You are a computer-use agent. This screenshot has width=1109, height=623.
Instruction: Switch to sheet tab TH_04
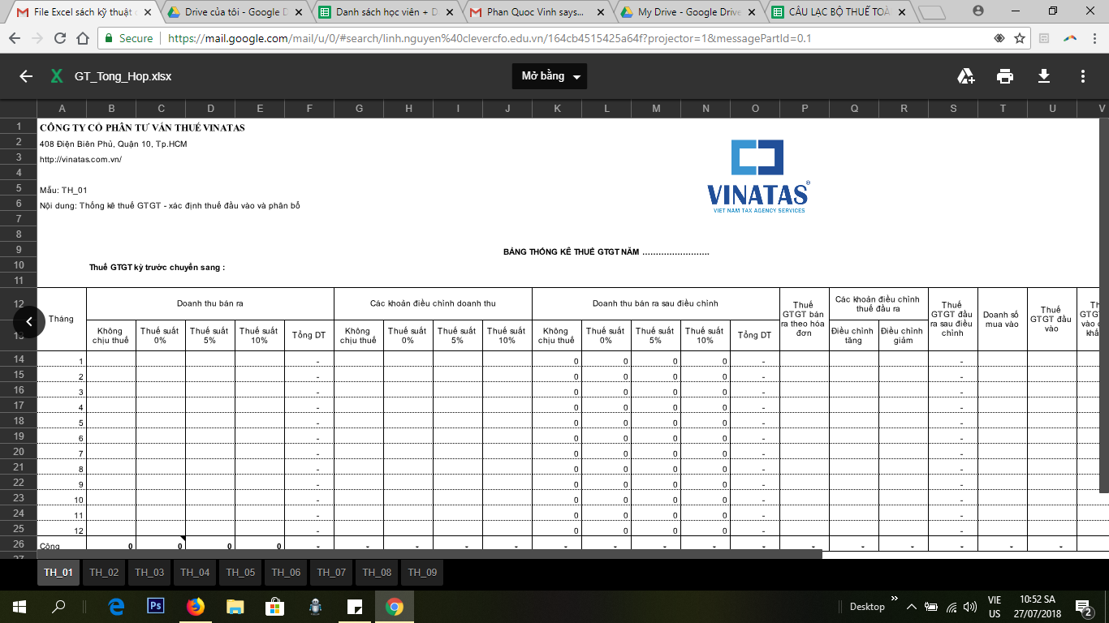tap(195, 573)
